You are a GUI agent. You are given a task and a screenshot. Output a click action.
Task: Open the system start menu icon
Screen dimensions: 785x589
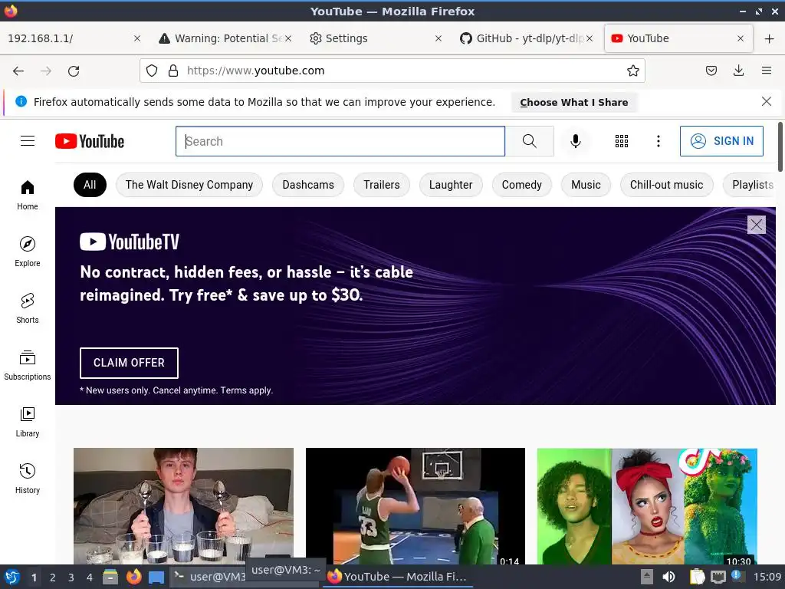tap(12, 577)
